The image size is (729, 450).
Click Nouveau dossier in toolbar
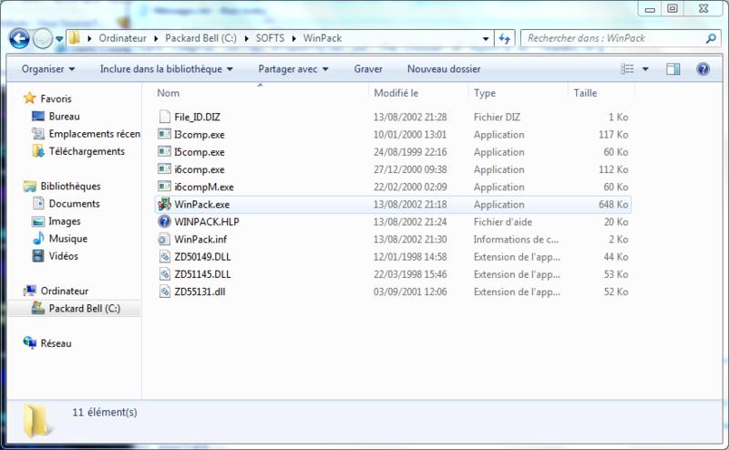(x=444, y=69)
